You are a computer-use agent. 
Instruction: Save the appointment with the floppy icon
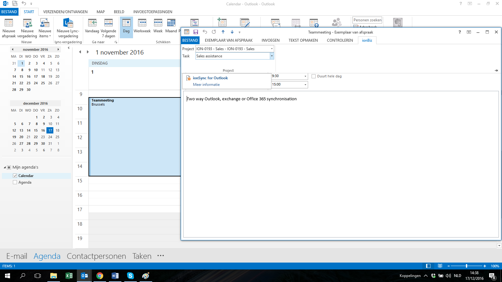coord(196,32)
